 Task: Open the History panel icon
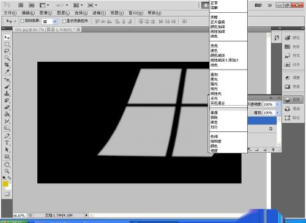coord(277,38)
